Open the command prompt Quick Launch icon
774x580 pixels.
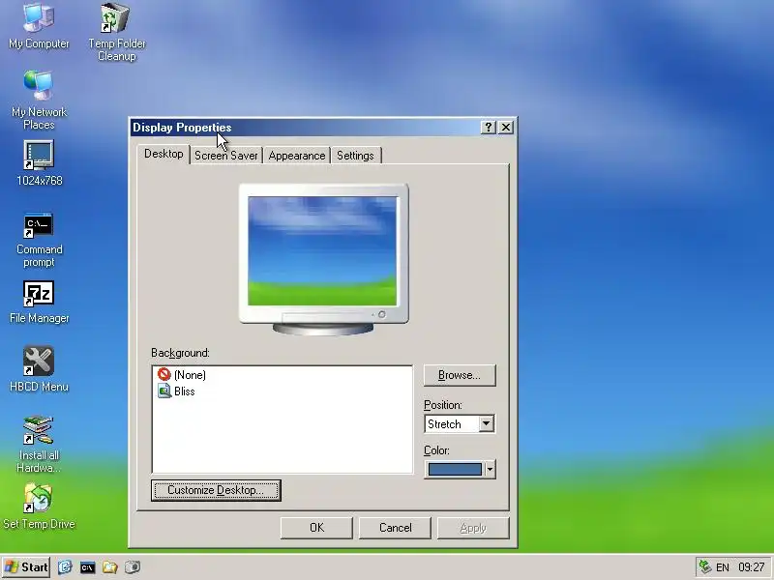[x=87, y=567]
